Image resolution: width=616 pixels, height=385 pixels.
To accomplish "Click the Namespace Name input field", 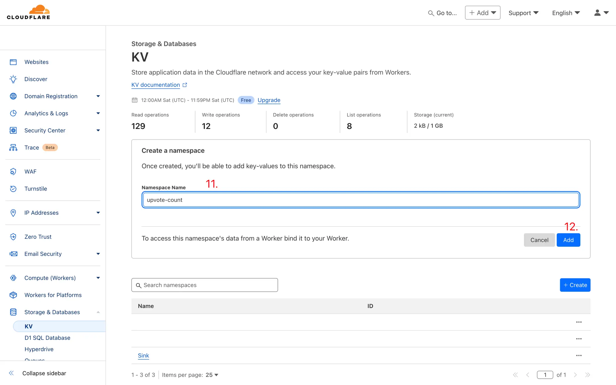I will coord(361,200).
